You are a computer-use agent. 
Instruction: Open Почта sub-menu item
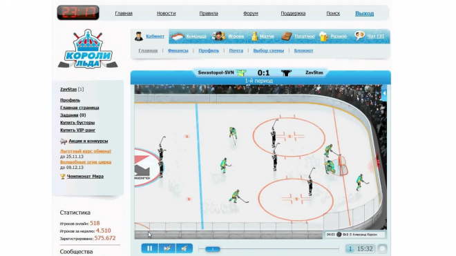tap(236, 50)
